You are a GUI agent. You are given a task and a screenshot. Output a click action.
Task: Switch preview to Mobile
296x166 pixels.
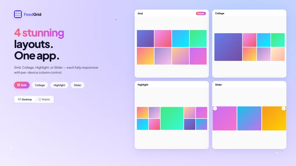[x=44, y=99]
